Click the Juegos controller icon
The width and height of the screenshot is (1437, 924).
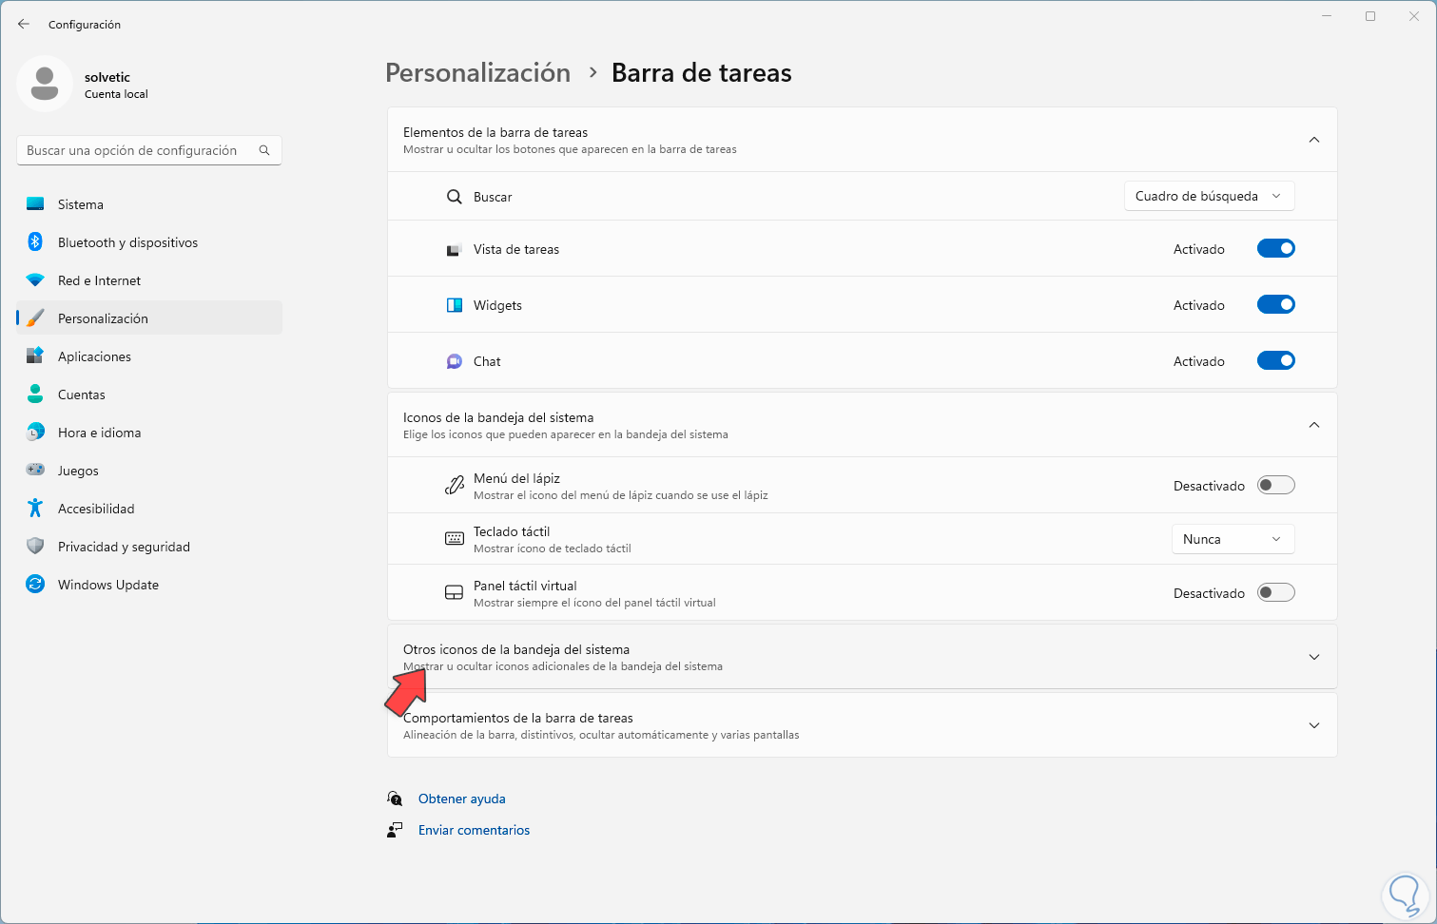35,471
